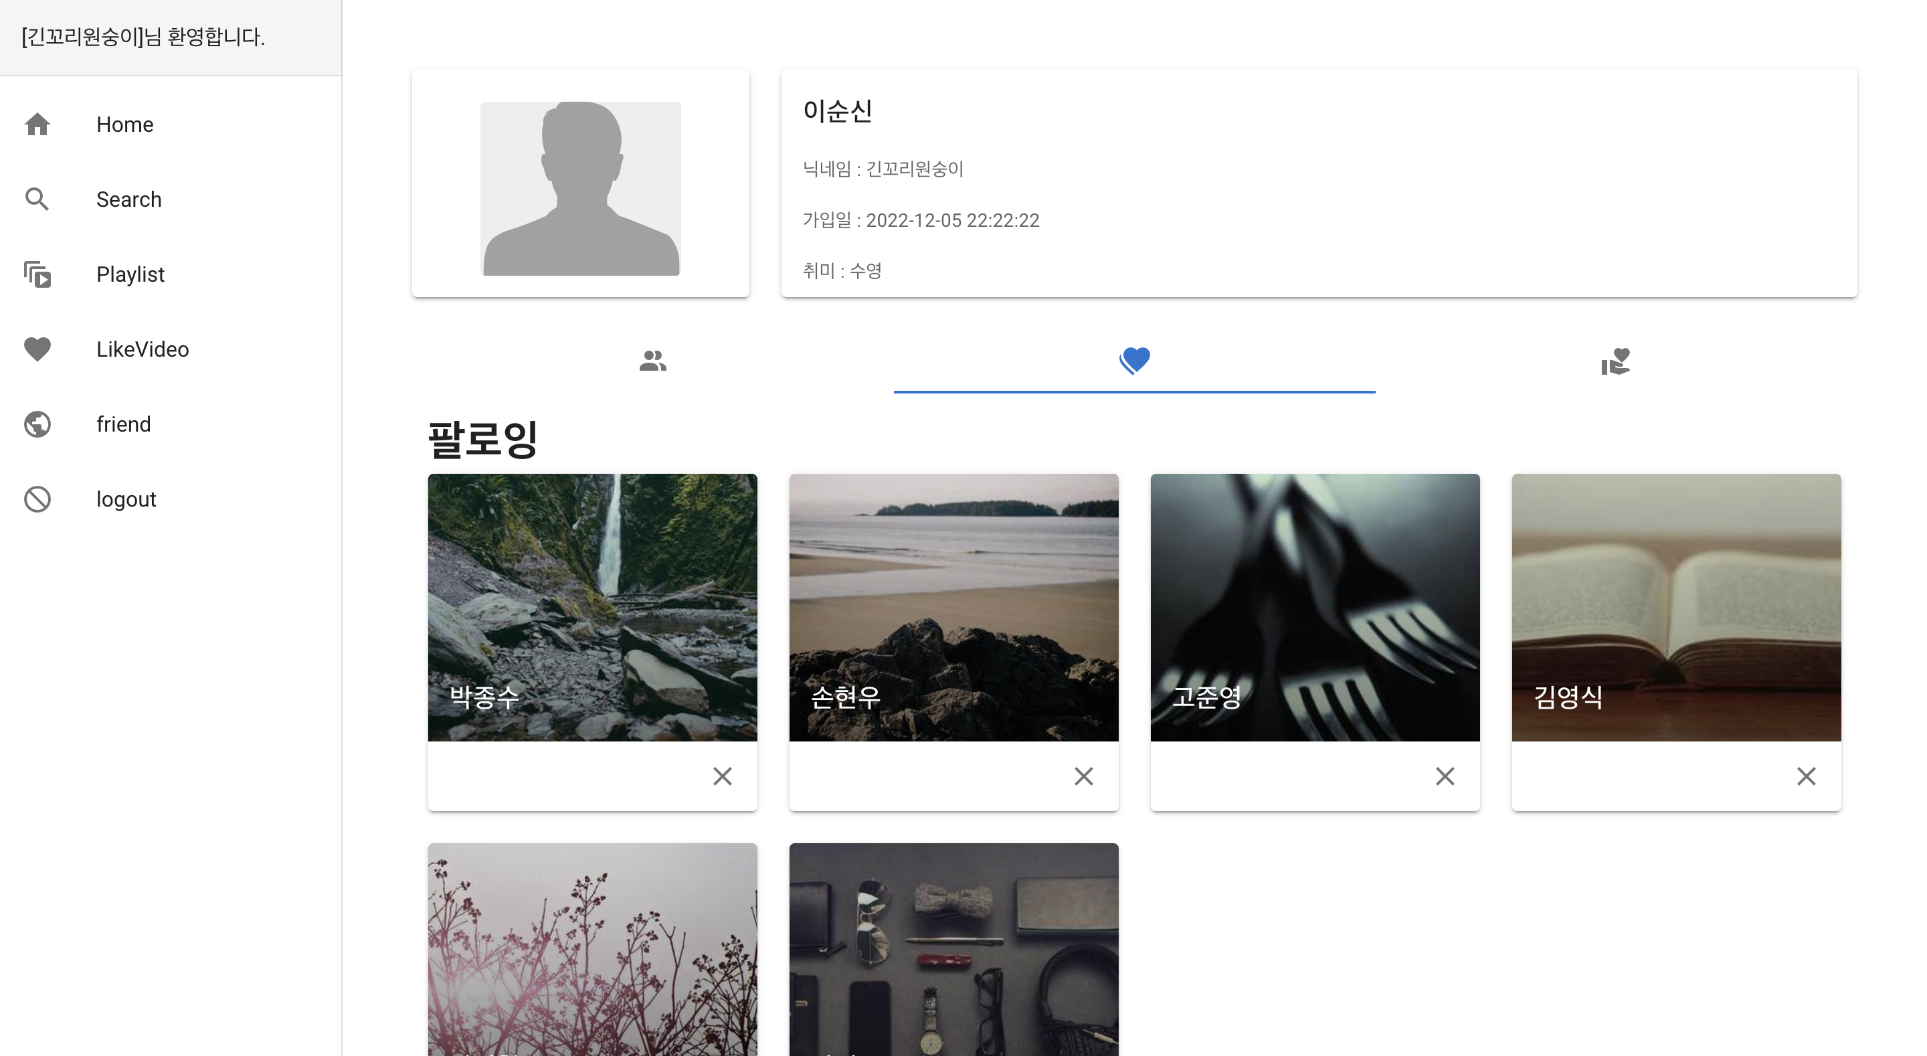Image resolution: width=1927 pixels, height=1056 pixels.
Task: Remove 김영식 with the X button
Action: pyautogui.click(x=1807, y=776)
